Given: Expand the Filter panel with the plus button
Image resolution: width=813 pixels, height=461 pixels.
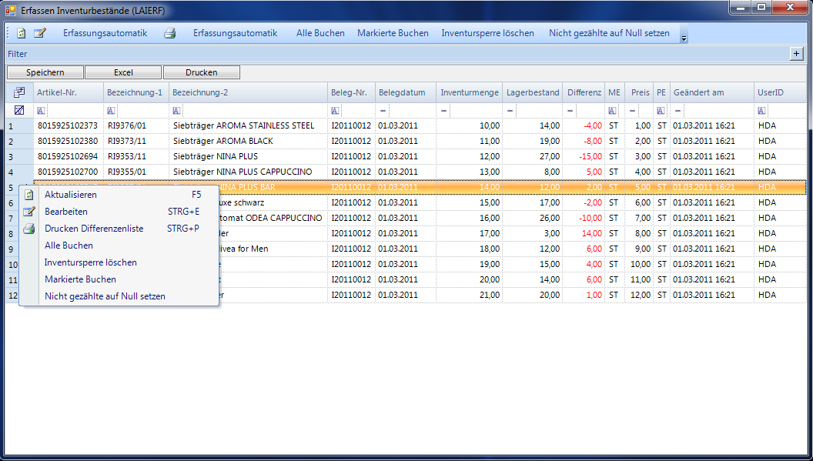Looking at the screenshot, I should (x=797, y=54).
